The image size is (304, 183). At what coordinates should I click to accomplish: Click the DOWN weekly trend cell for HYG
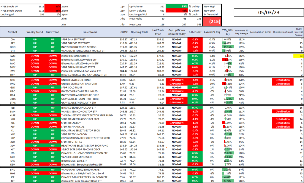[x=35, y=174]
